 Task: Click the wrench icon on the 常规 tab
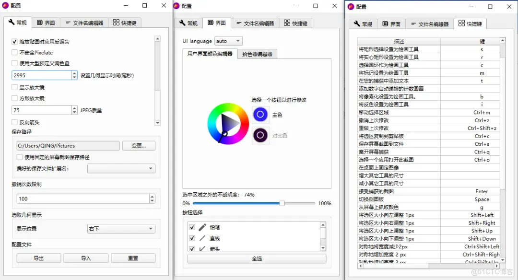pos(12,23)
